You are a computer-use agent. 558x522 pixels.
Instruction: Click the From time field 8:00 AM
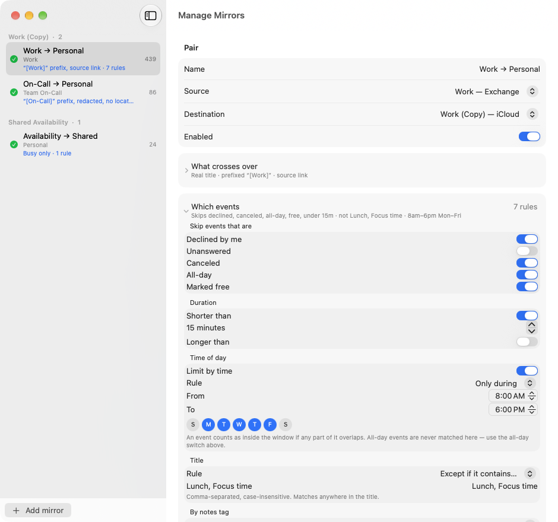pos(509,396)
